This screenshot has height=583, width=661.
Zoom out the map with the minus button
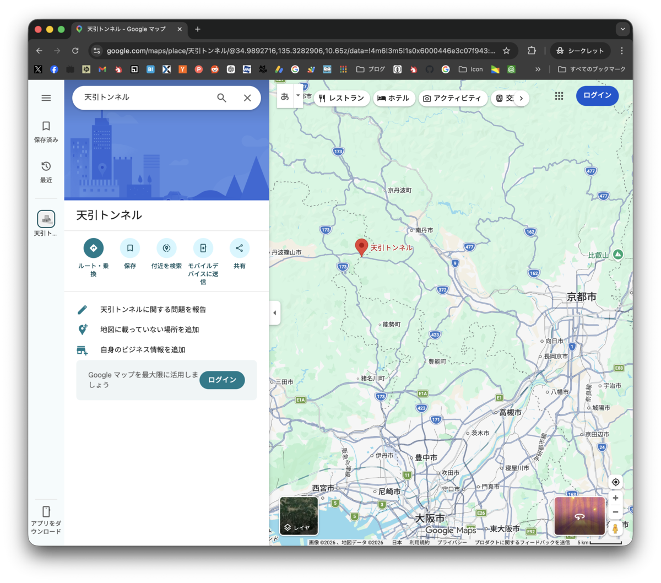(615, 512)
